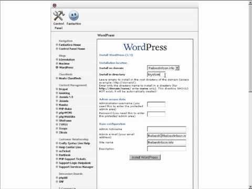Go to Fantastico Home link
The width and height of the screenshot is (252, 189).
click(70, 45)
